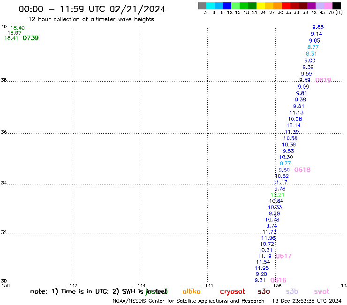Click the 11.73 value on the 32 latitude line
This screenshot has height=305, width=347.
coord(270,232)
